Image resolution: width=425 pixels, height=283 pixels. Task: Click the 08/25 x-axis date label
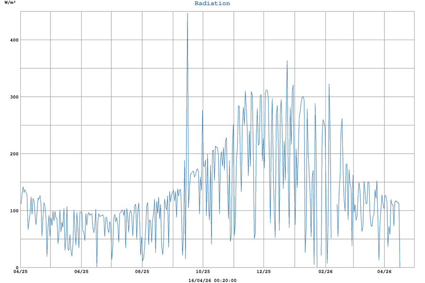click(142, 272)
